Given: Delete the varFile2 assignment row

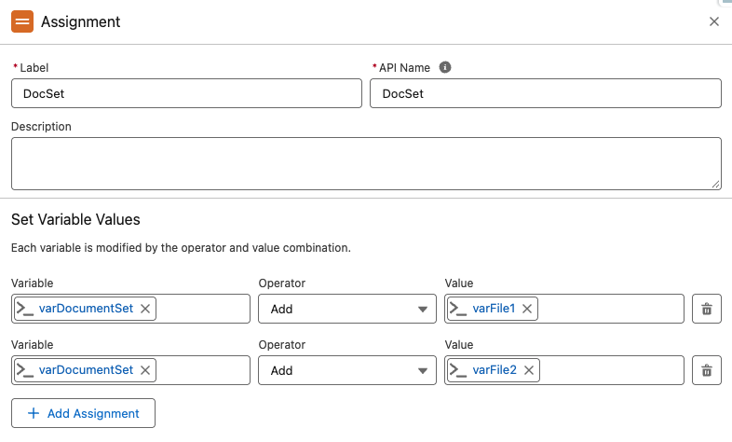Looking at the screenshot, I should pos(707,370).
